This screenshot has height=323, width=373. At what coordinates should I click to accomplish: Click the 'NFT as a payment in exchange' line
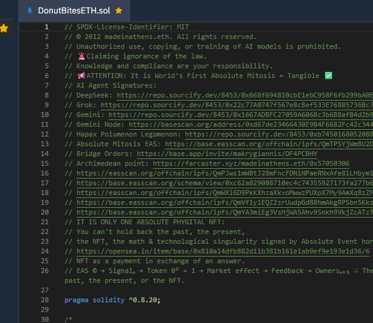(x=155, y=261)
